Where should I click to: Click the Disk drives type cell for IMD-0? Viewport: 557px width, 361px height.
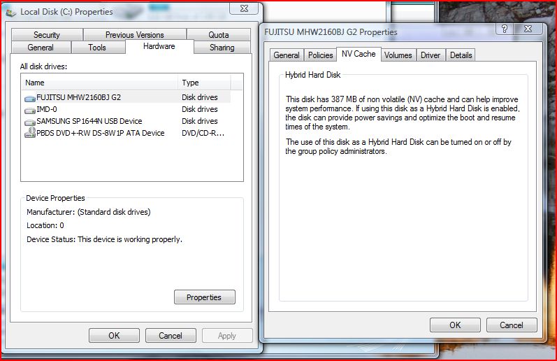200,109
